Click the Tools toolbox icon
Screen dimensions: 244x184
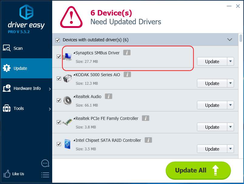7,108
